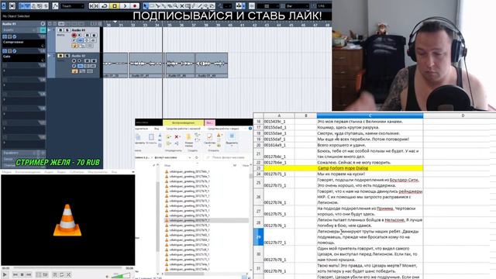The width and height of the screenshot is (496, 279).
Task: Click edit button on Gate insert
Action: [x=14, y=51]
